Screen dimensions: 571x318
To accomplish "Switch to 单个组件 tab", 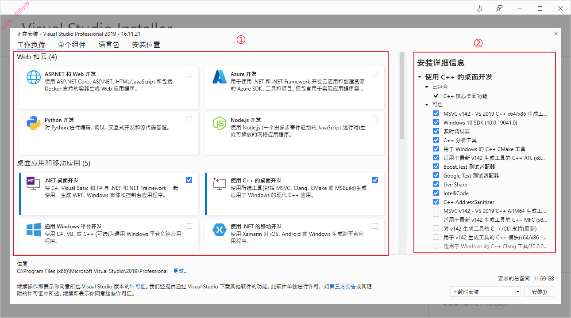I will point(72,45).
